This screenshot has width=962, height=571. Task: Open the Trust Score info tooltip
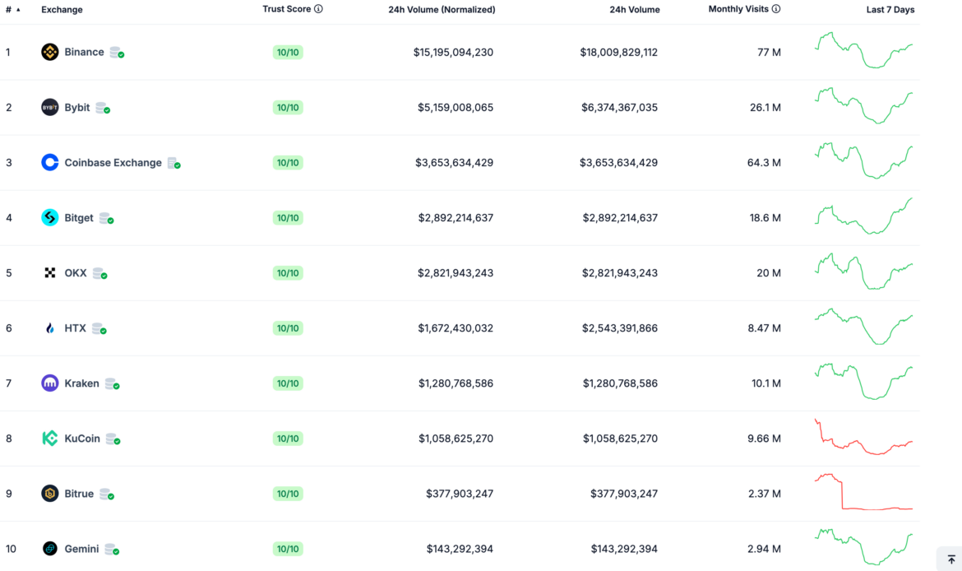(x=320, y=9)
